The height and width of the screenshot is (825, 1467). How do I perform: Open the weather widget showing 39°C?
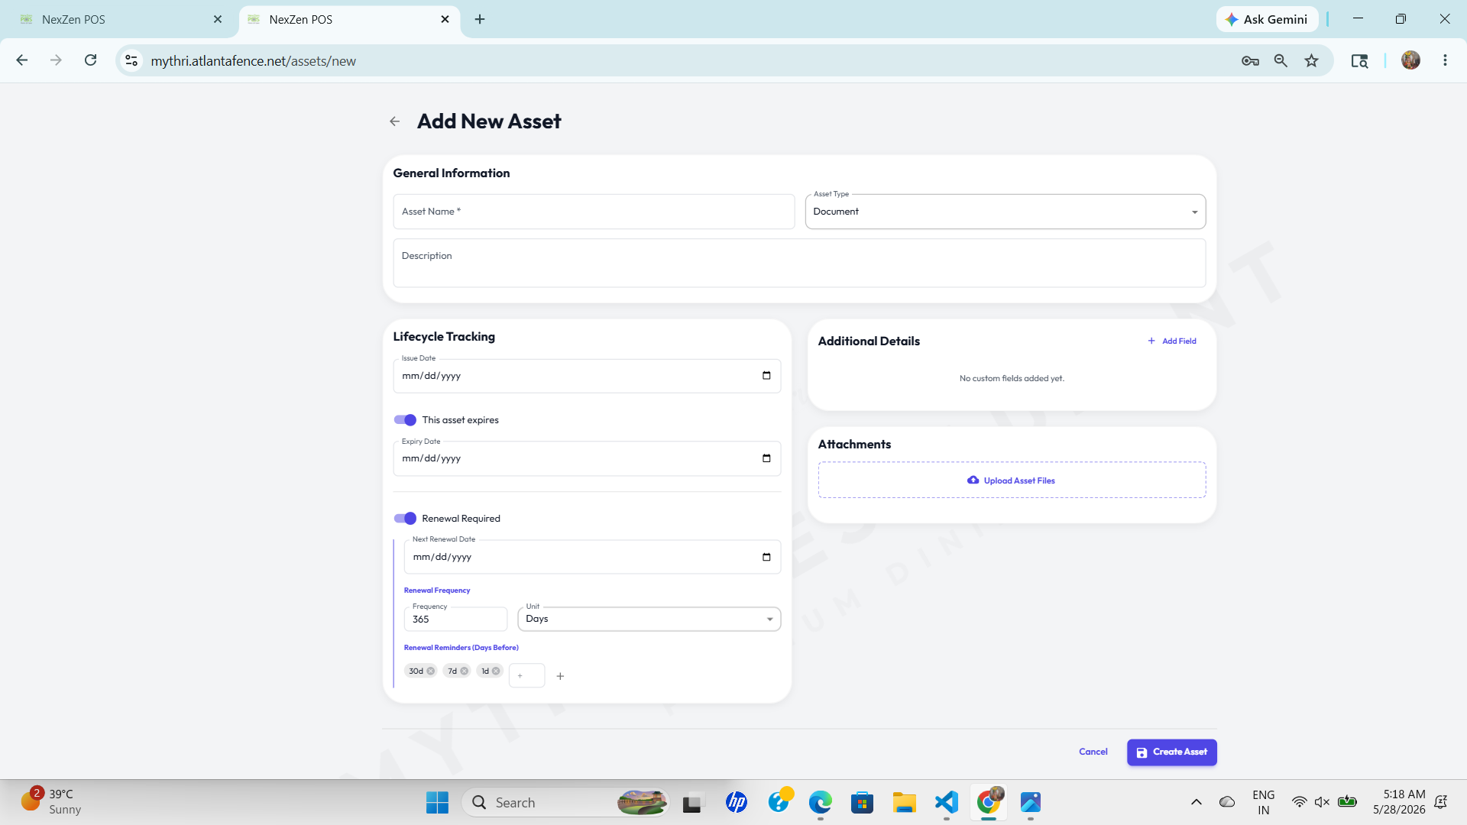[x=51, y=802]
